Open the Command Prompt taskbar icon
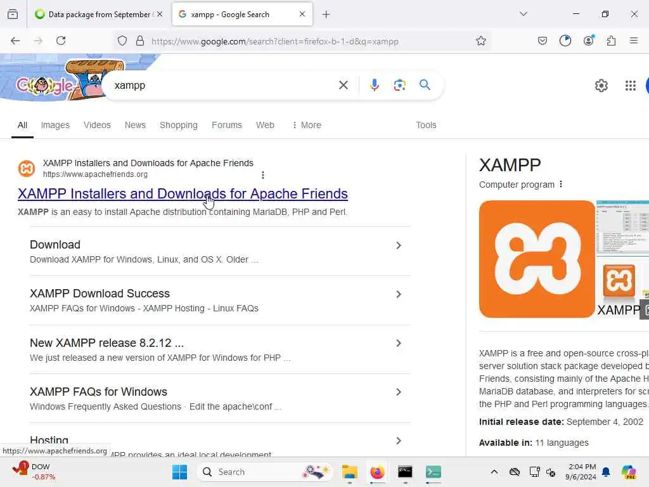The image size is (649, 487). pyautogui.click(x=405, y=472)
